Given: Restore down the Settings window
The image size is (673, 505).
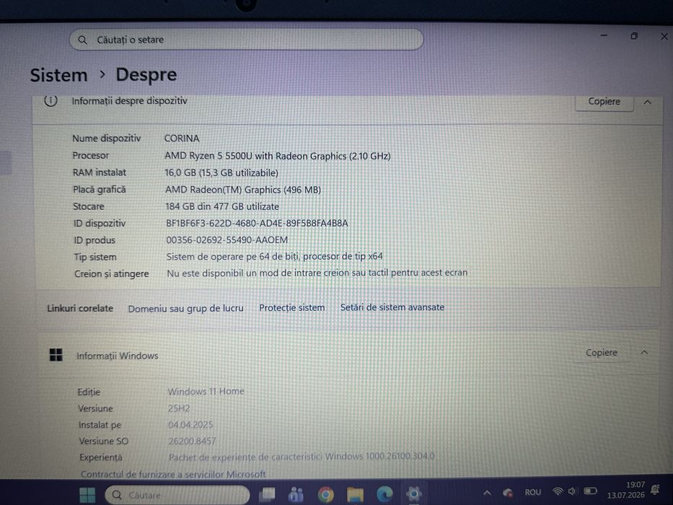Looking at the screenshot, I should pos(634,36).
